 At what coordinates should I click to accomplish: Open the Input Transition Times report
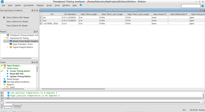(23, 44)
